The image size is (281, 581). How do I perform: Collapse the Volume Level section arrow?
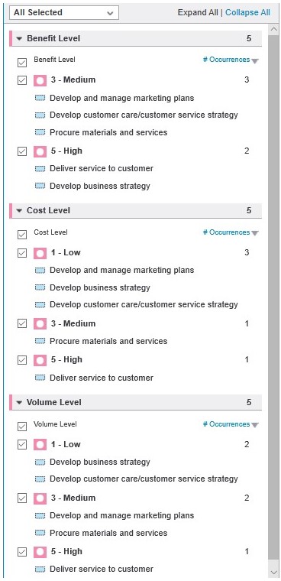click(19, 402)
